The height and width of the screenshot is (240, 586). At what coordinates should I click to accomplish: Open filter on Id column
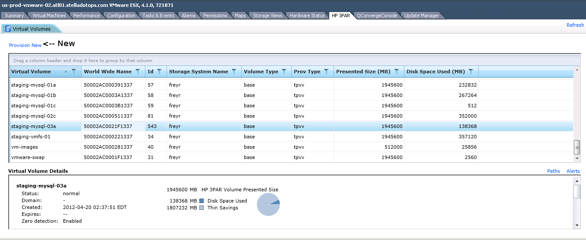[159, 72]
